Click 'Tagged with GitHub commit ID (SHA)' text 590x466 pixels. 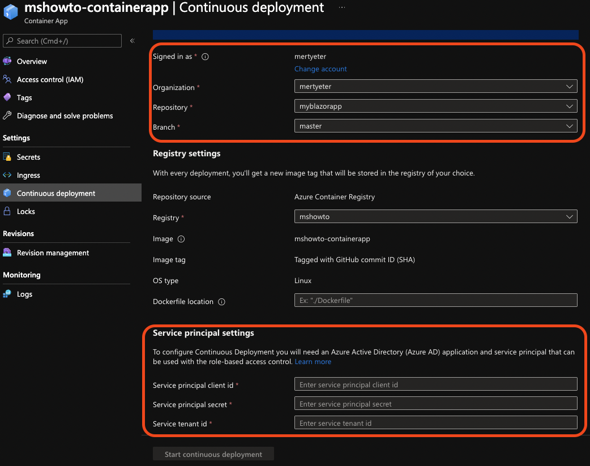click(354, 260)
